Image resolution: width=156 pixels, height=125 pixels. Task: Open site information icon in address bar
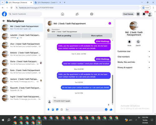(17, 8)
